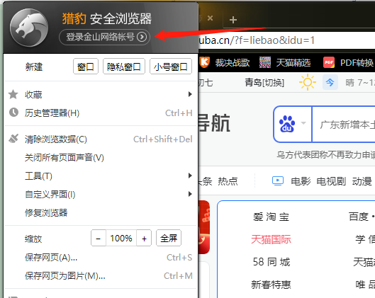Open the 自定义界面(I) submenu
The height and width of the screenshot is (298, 375).
101,195
